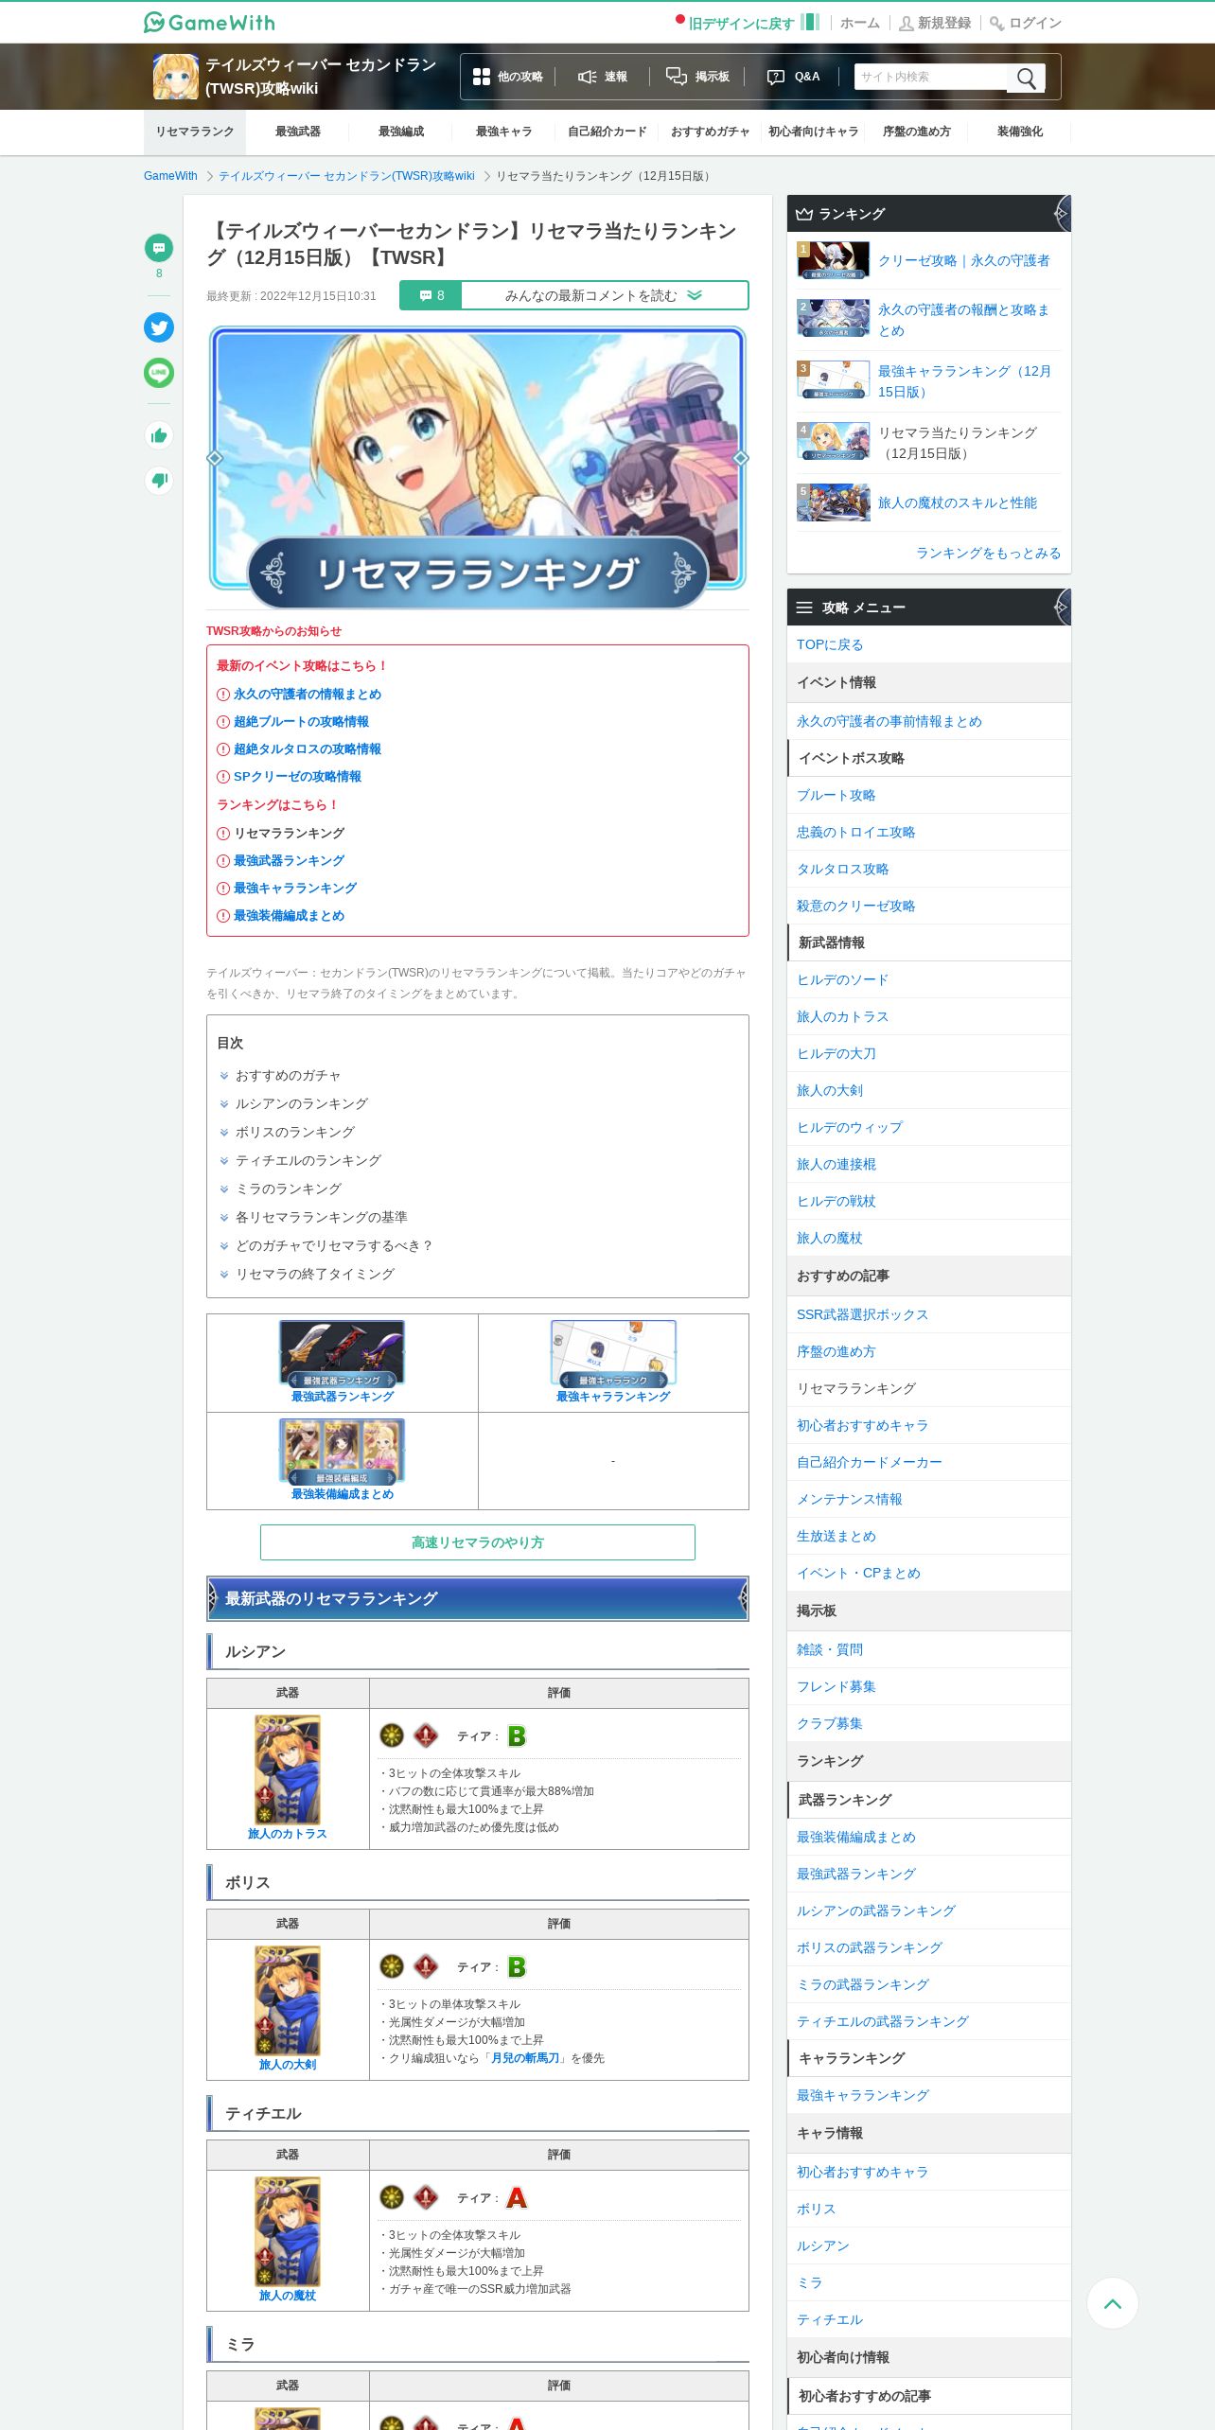
Task: Jump to ボリスのランキング in contents
Action: 294,1132
